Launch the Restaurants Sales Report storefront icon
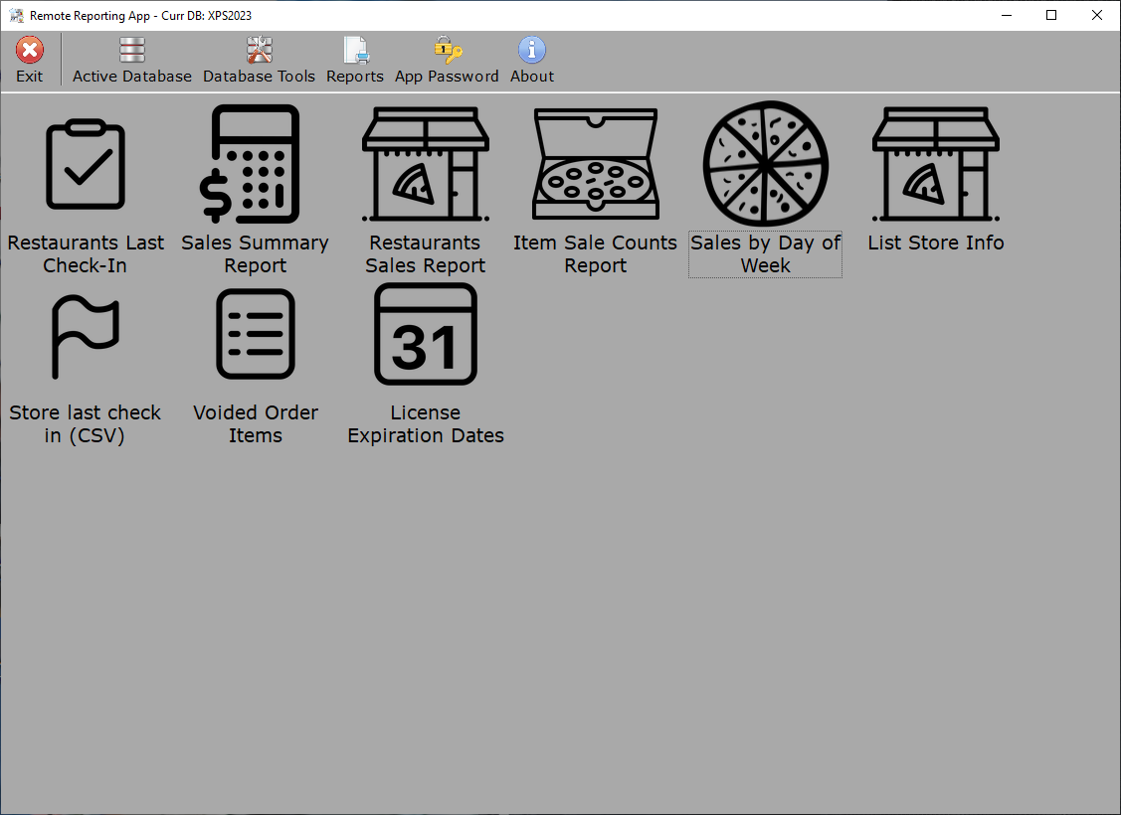 [x=425, y=164]
